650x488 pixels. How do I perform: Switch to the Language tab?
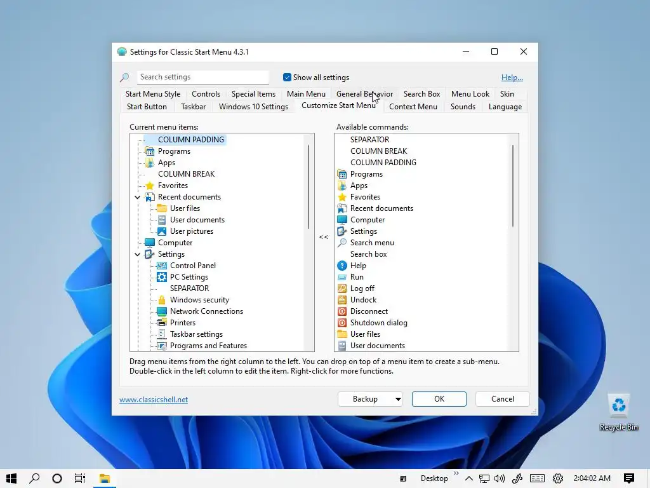(x=505, y=107)
